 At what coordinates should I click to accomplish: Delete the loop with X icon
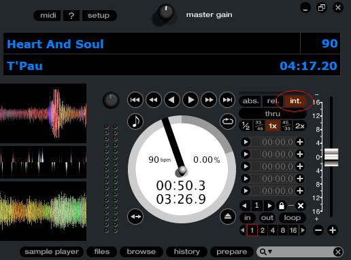301,206
